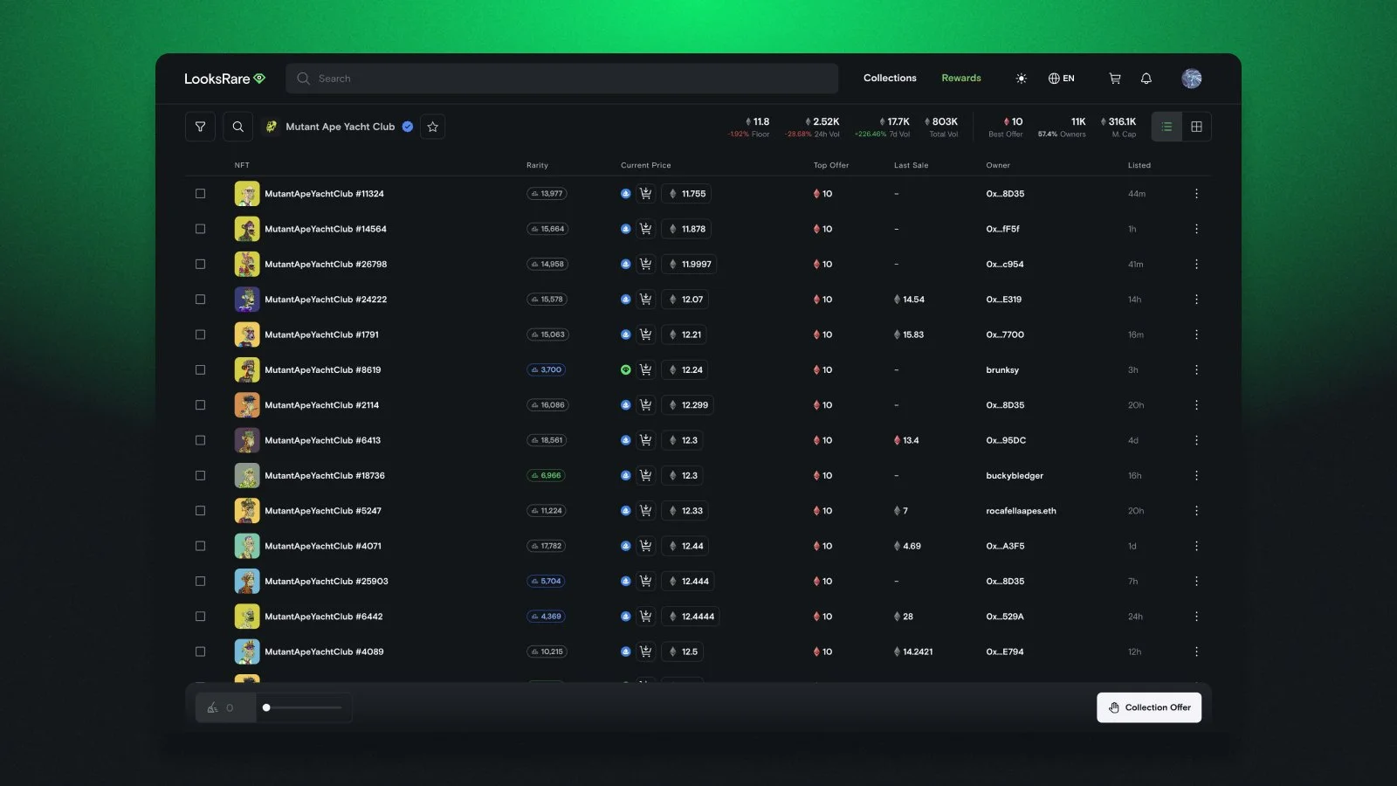The width and height of the screenshot is (1397, 786).
Task: Sort by Listed column header
Action: coord(1139,165)
